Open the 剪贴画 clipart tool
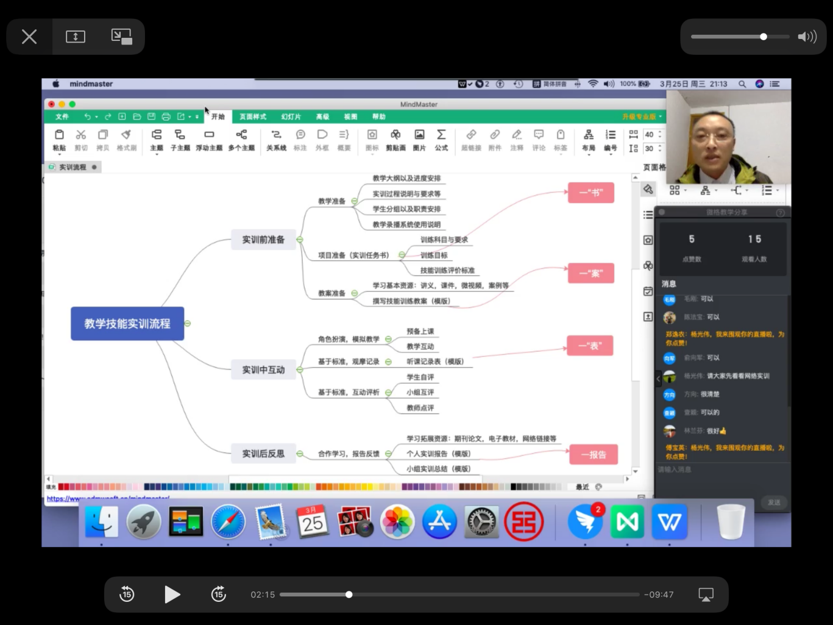Viewport: 833px width, 625px height. 395,140
